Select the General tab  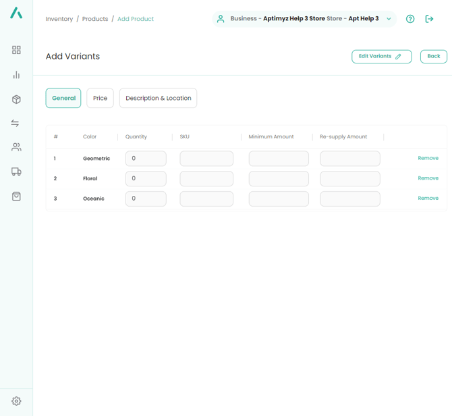pos(63,98)
